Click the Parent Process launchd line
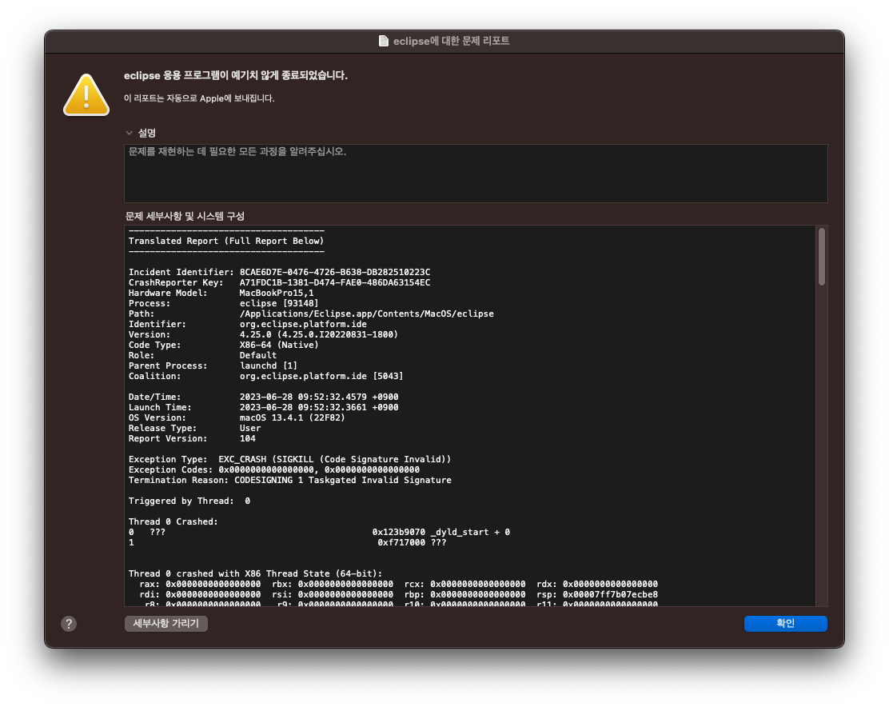Viewport: 889px width, 707px height. pos(213,365)
